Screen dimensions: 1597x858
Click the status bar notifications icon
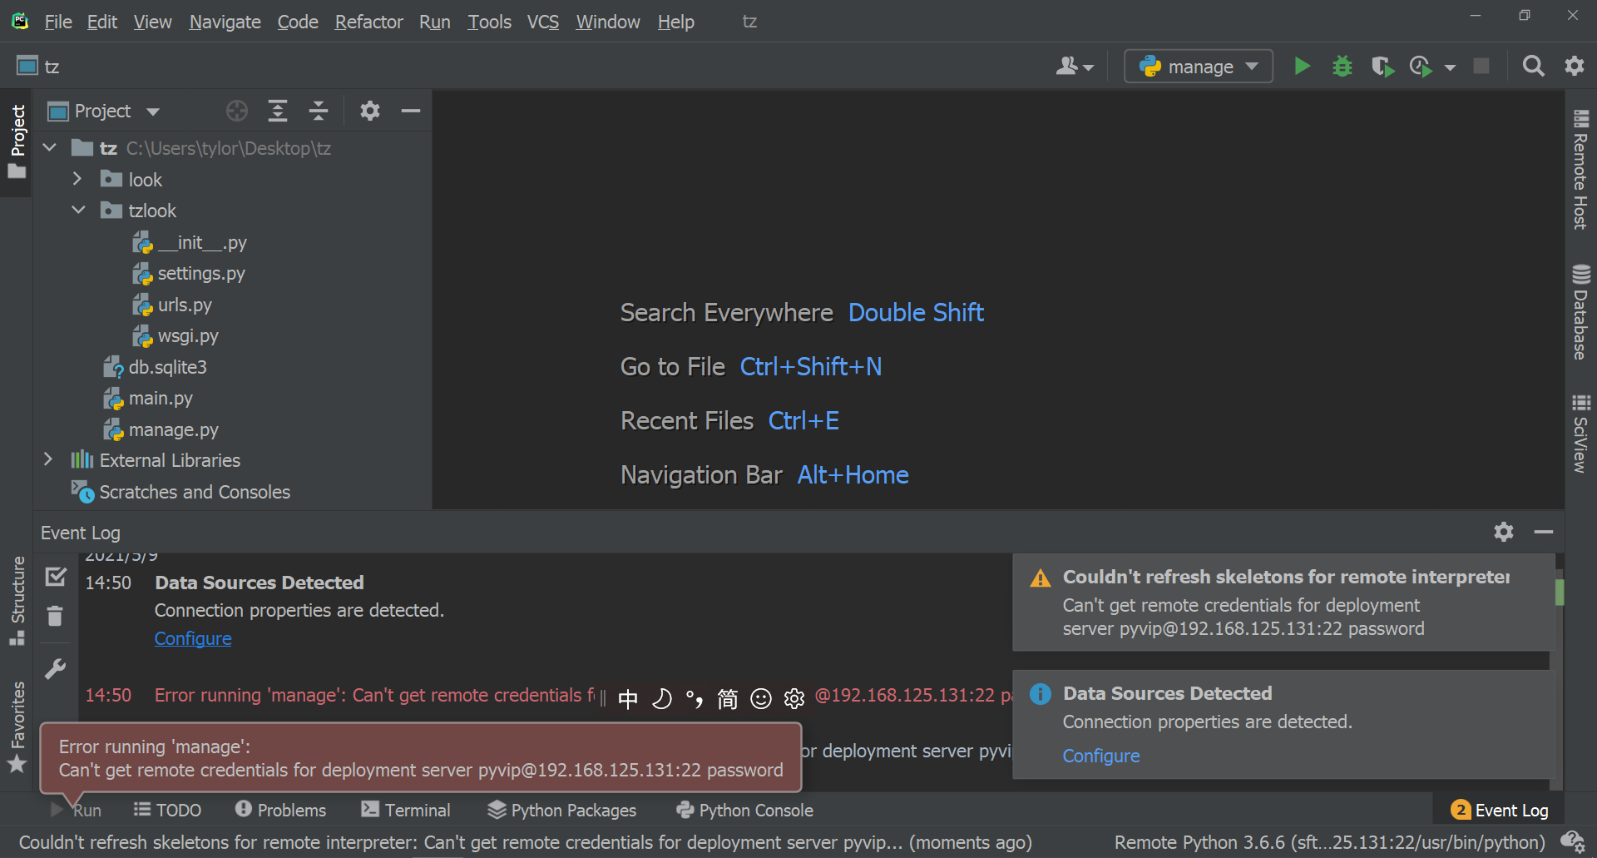click(1572, 842)
